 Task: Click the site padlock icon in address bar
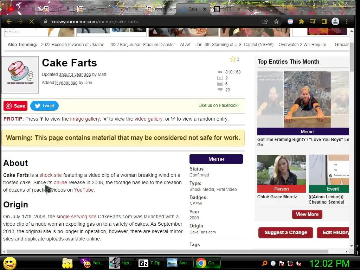pyautogui.click(x=45, y=21)
